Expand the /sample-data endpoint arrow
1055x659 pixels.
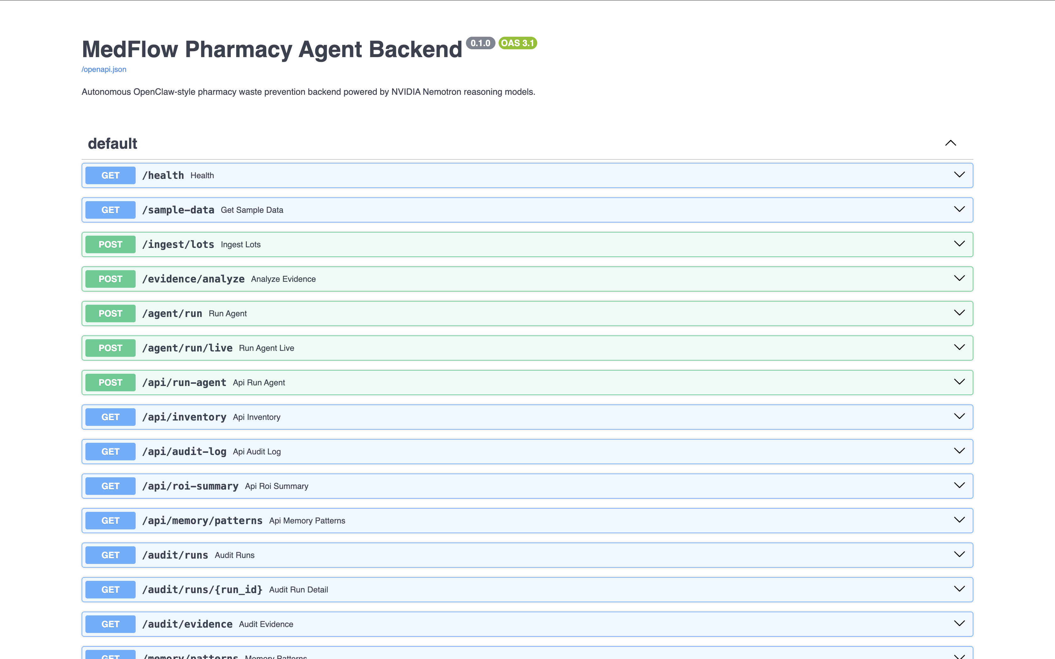(959, 209)
